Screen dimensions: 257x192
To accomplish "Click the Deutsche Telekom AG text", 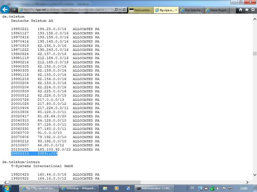I will (x=32, y=21).
